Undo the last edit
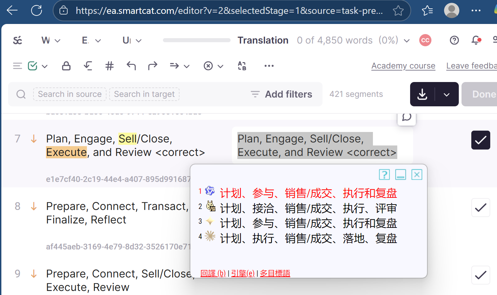Image resolution: width=497 pixels, height=295 pixels. pos(131,66)
